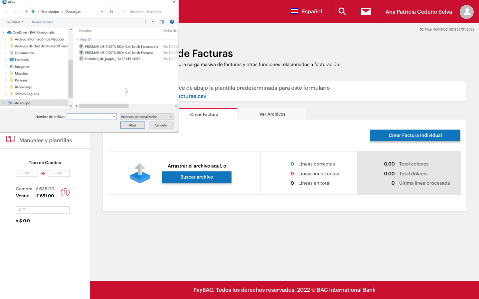Click the profile avatar icon top right

coord(466,12)
